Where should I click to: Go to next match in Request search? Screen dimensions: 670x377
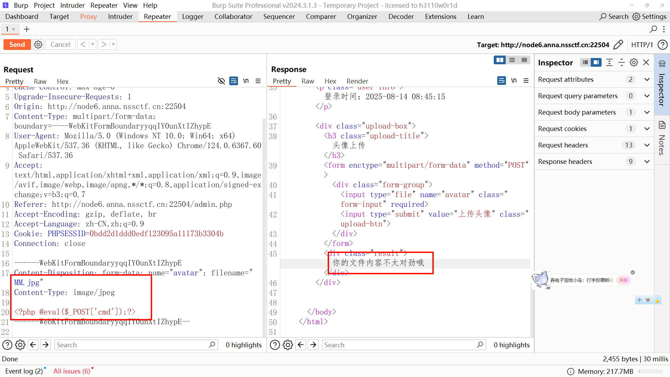pos(46,345)
